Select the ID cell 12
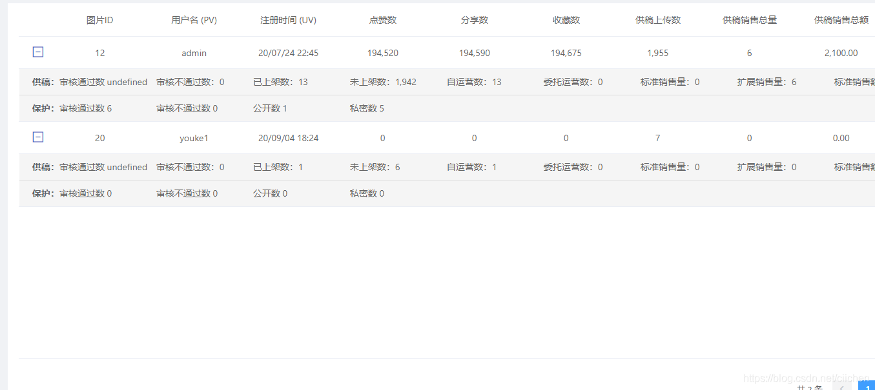The image size is (875, 390). 100,53
